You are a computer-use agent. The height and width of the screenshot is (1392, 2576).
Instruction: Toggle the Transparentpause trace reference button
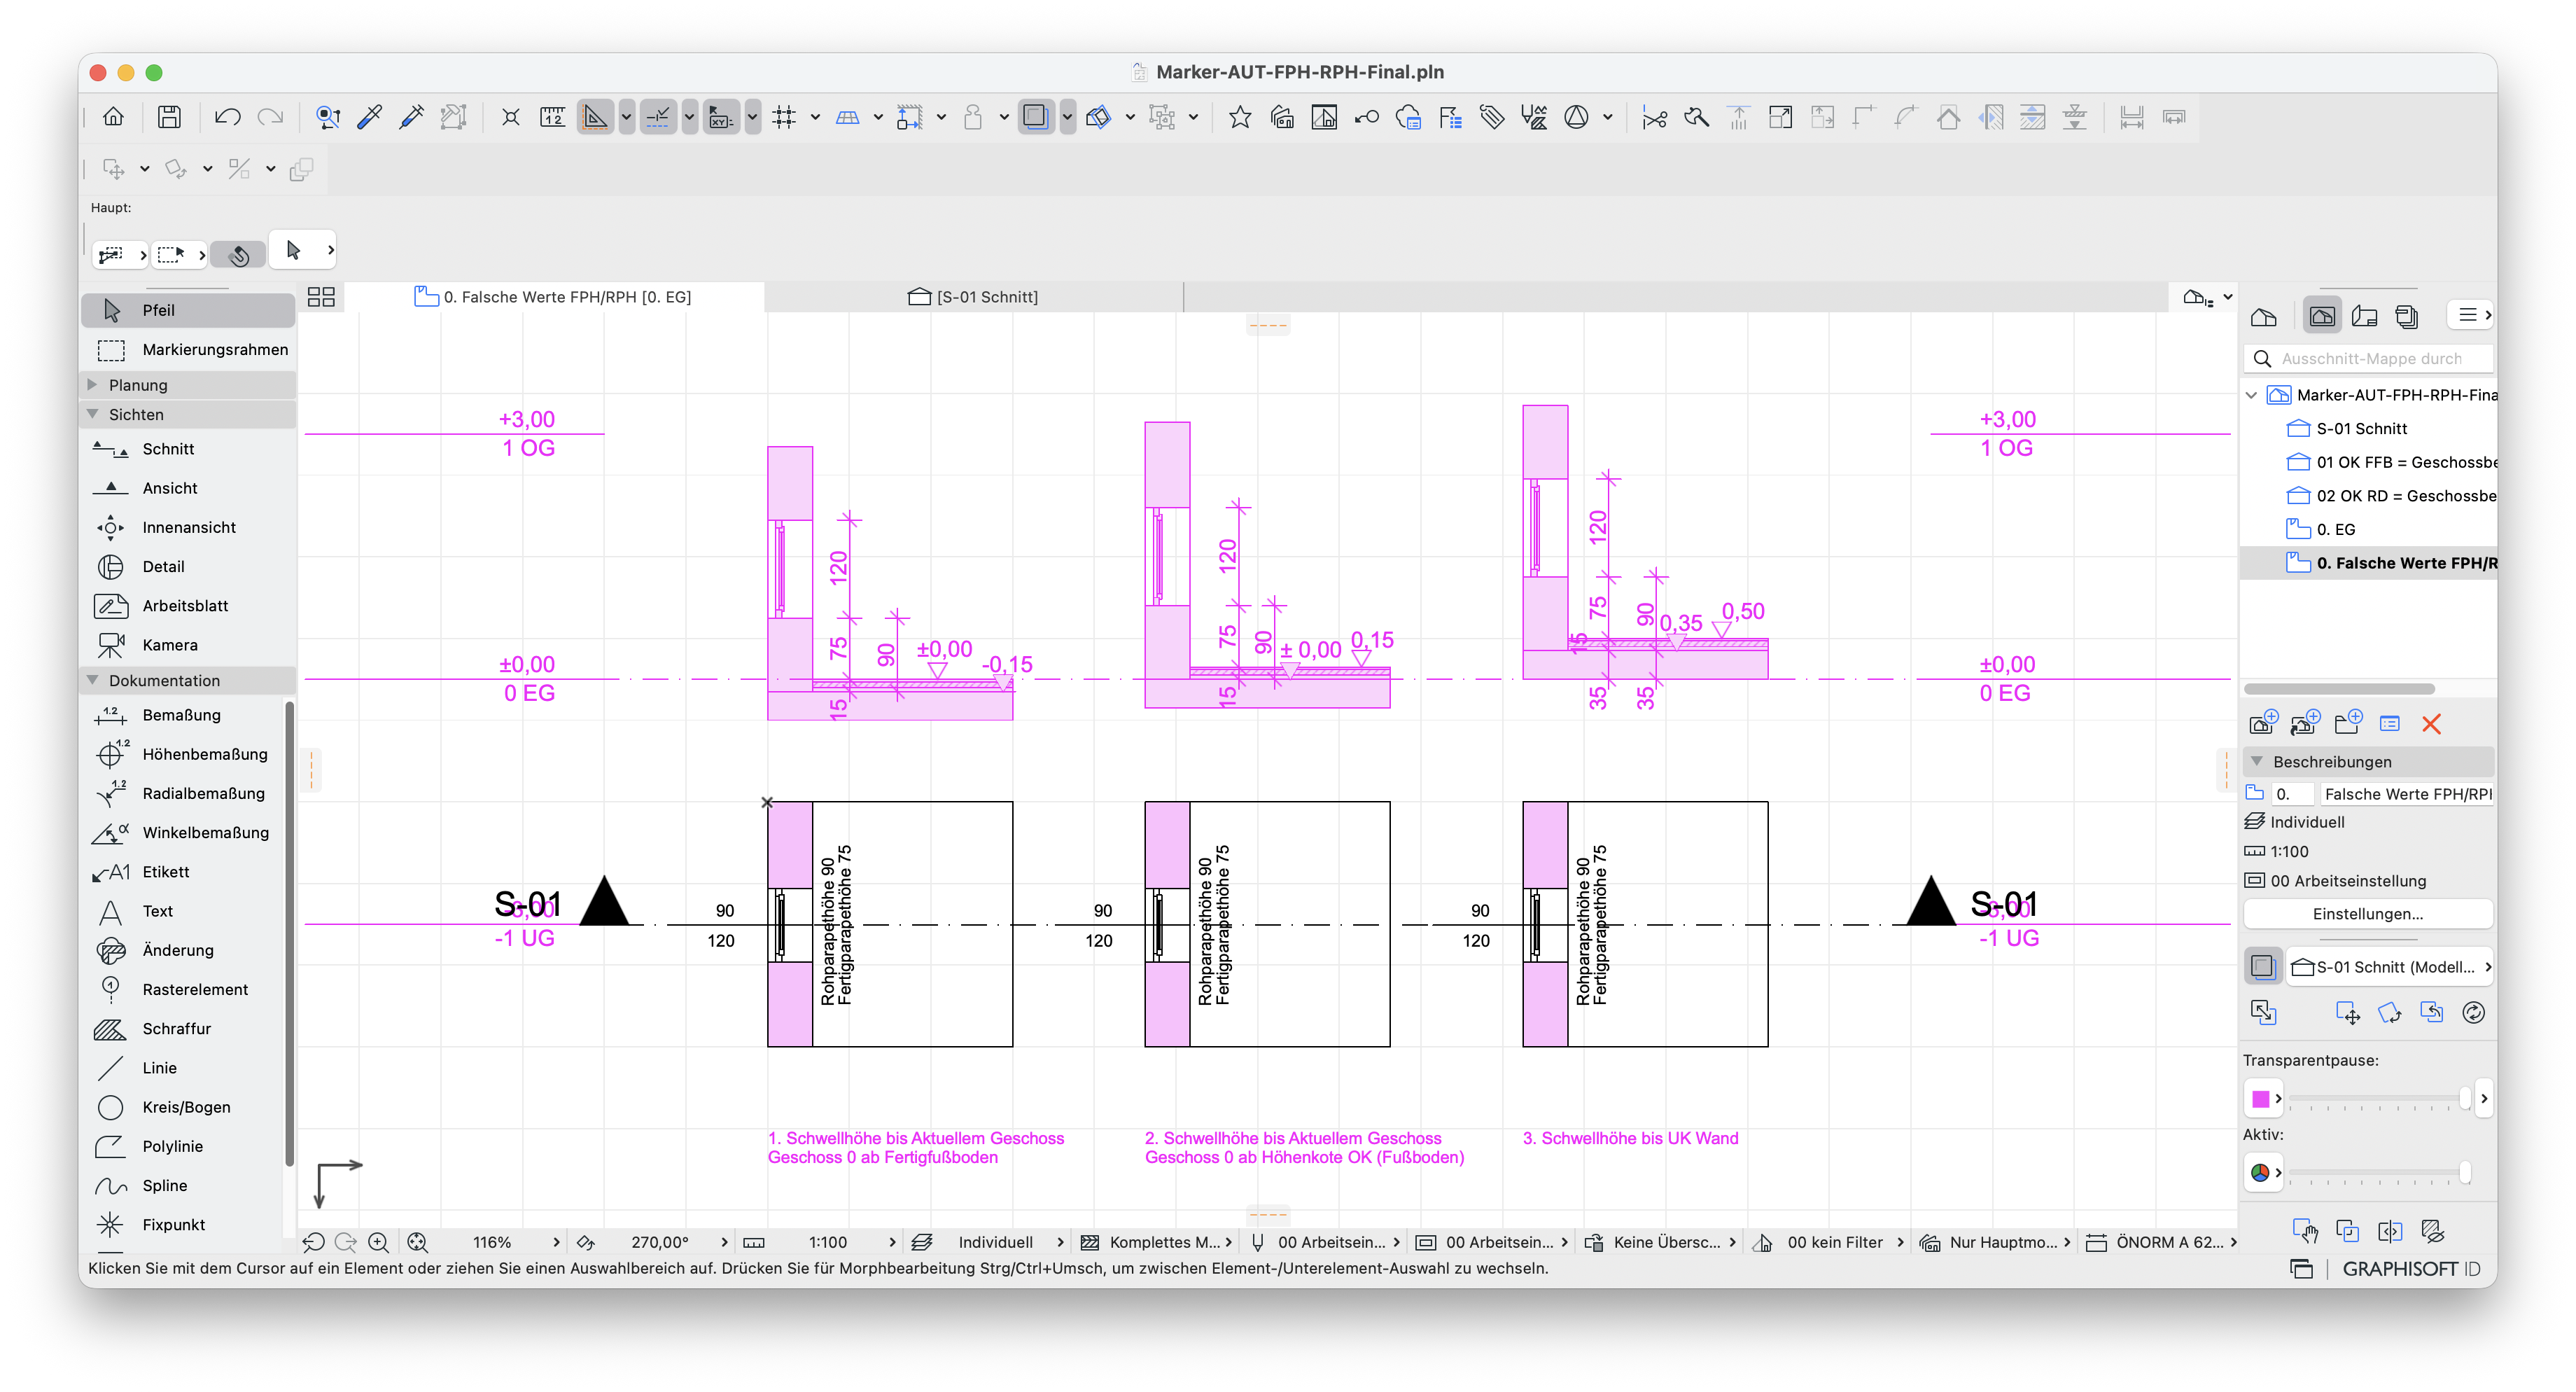click(2263, 966)
